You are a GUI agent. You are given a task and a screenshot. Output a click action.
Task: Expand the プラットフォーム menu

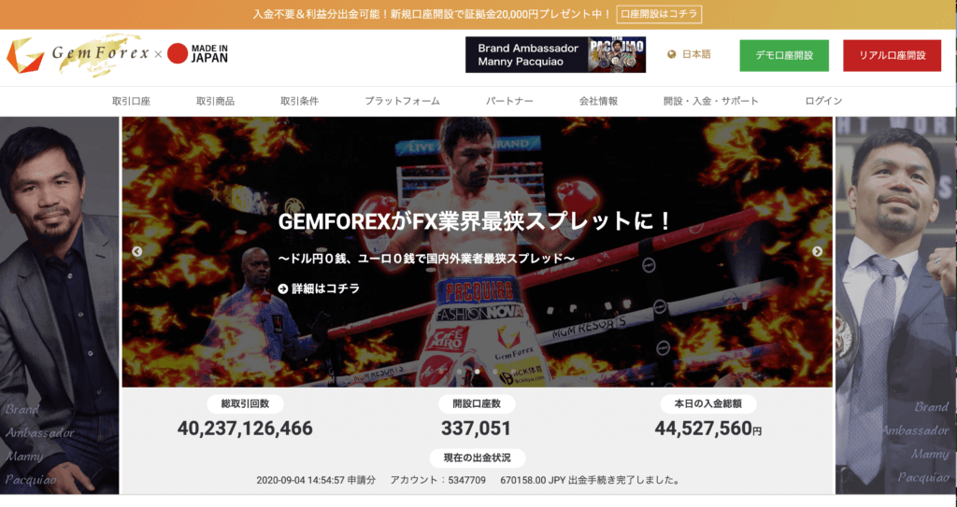click(402, 101)
